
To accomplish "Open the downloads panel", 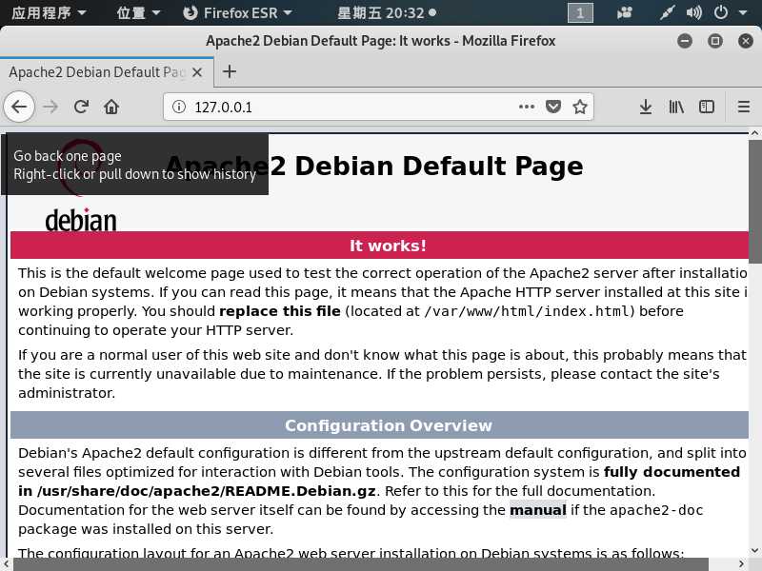I will point(646,107).
